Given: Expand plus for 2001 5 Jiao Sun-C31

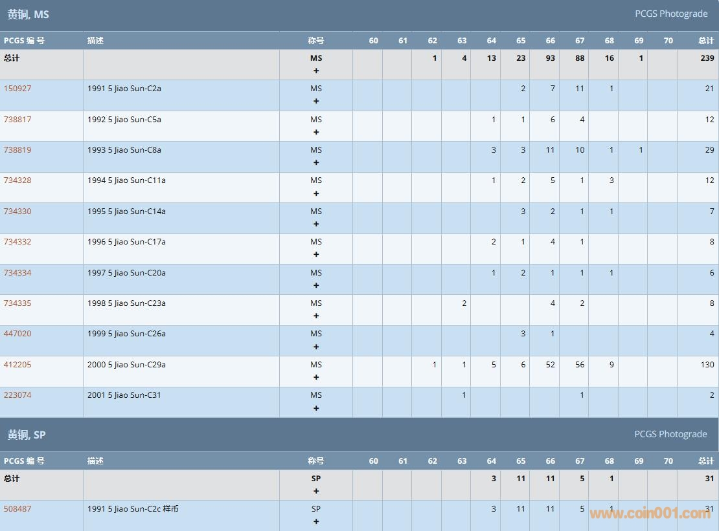Looking at the screenshot, I should (316, 408).
